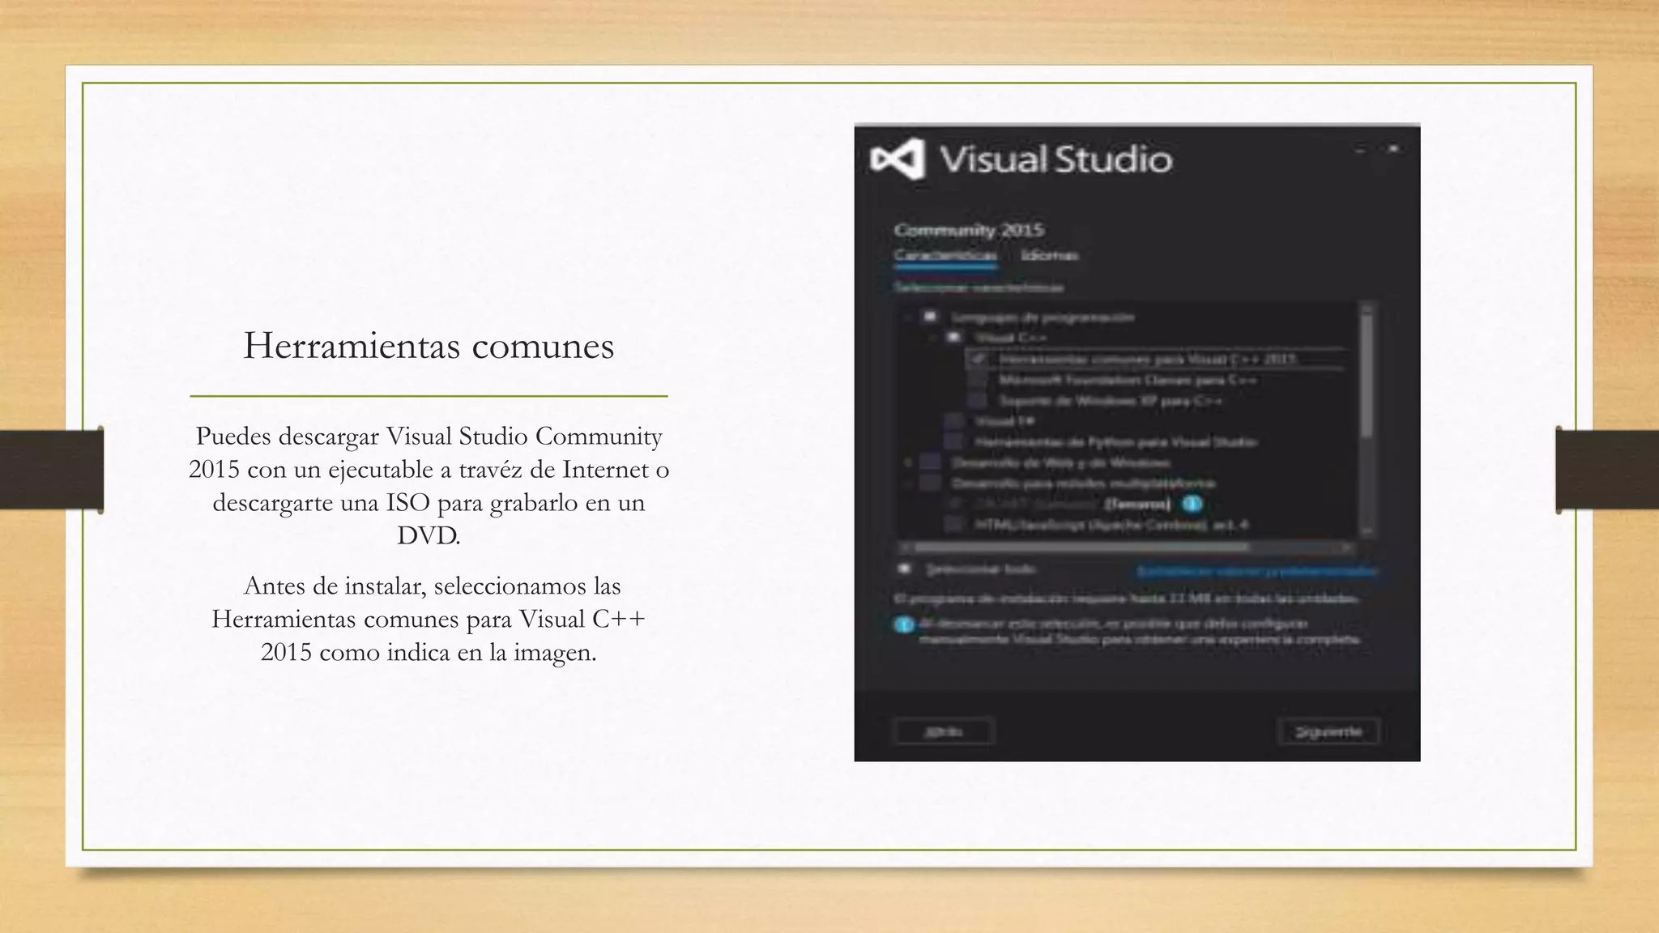Switch to the Idiomas tab

pyautogui.click(x=1049, y=255)
